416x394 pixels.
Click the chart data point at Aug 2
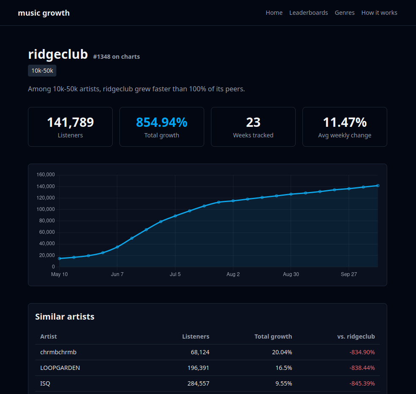pos(233,201)
